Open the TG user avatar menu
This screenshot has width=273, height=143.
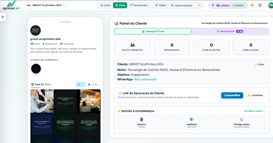(x=271, y=5)
